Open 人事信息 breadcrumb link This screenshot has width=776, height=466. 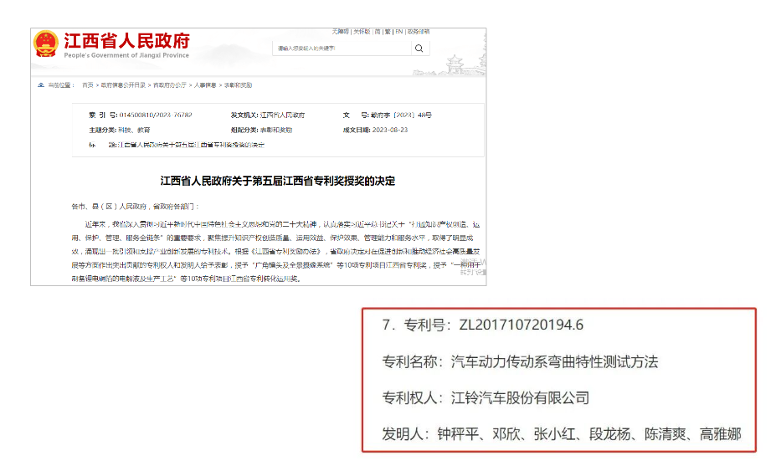(x=205, y=85)
